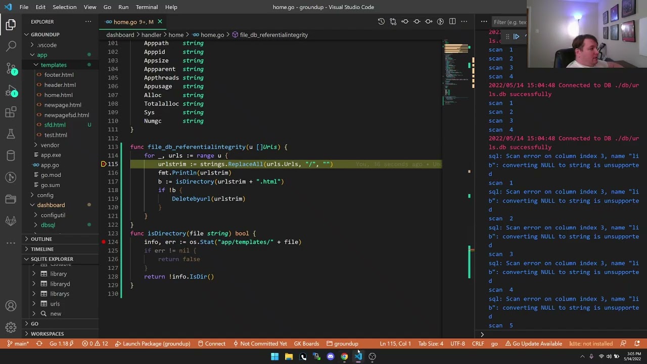Expand the vendor folder

click(50, 145)
